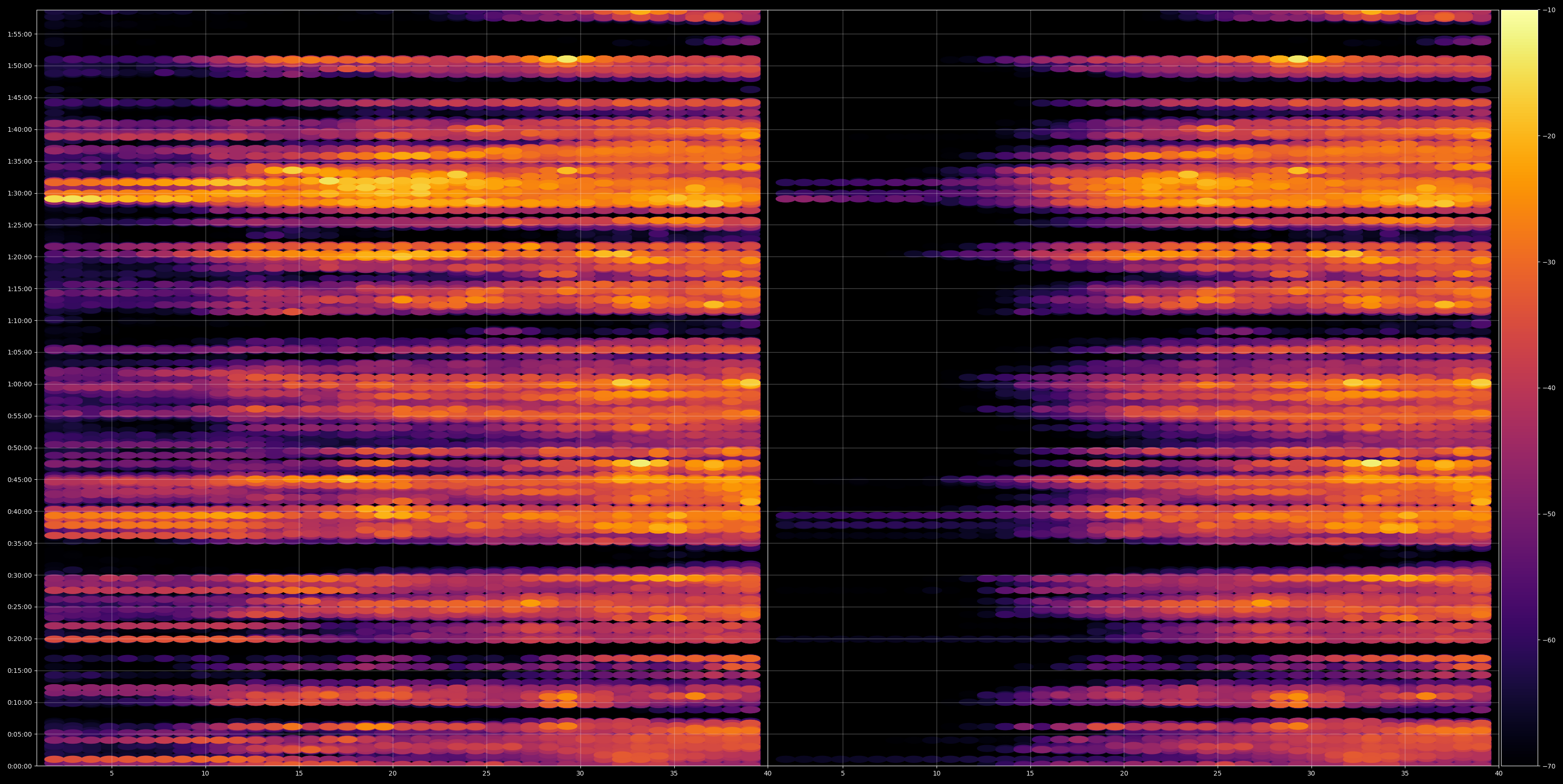This screenshot has width=1563, height=784.
Task: Select the 1:00:00 tick label
Action: click(x=19, y=384)
